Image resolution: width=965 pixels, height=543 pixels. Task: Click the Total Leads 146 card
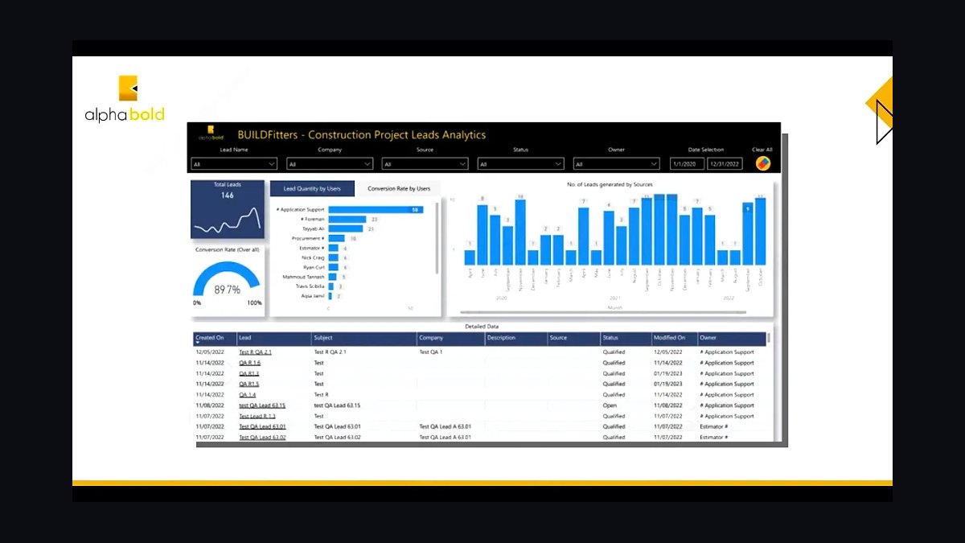click(x=228, y=209)
